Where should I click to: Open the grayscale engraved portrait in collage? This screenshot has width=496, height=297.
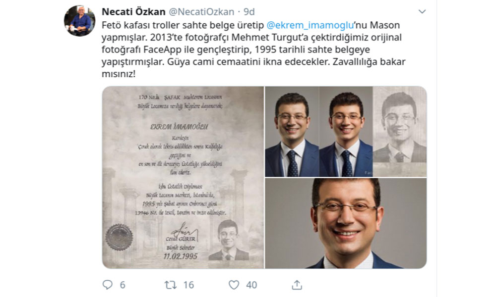tap(400, 132)
